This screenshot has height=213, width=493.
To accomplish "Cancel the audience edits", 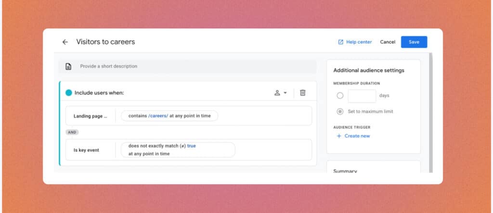I will 388,42.
